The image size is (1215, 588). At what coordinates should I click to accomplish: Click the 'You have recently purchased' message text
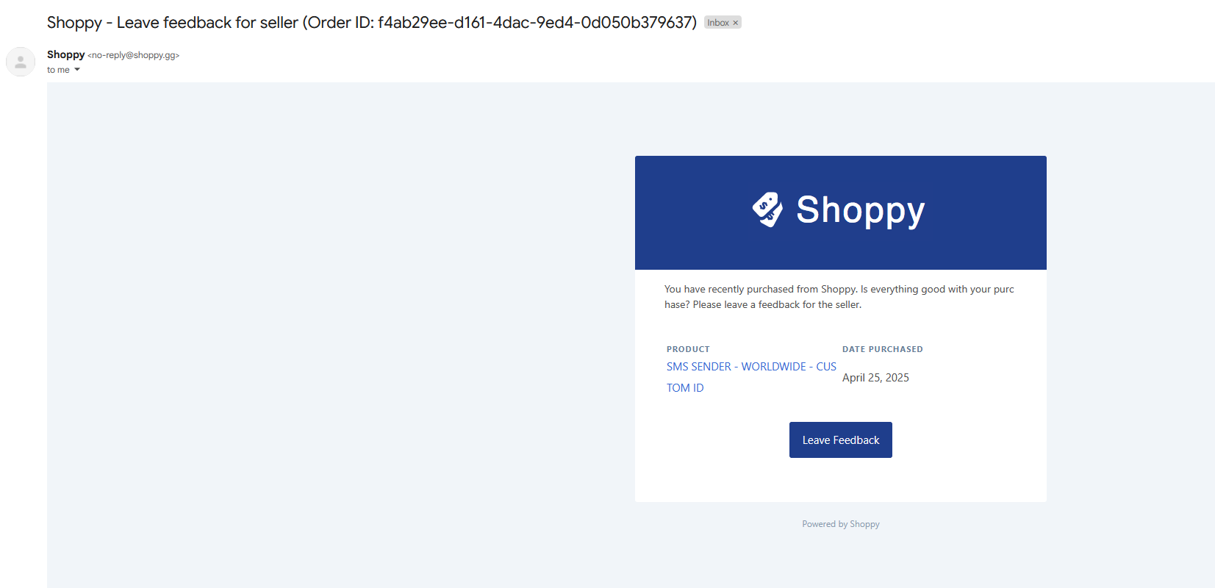click(839, 297)
